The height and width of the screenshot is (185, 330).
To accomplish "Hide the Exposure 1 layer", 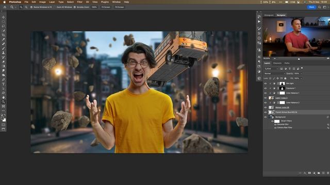I will pos(266,88).
